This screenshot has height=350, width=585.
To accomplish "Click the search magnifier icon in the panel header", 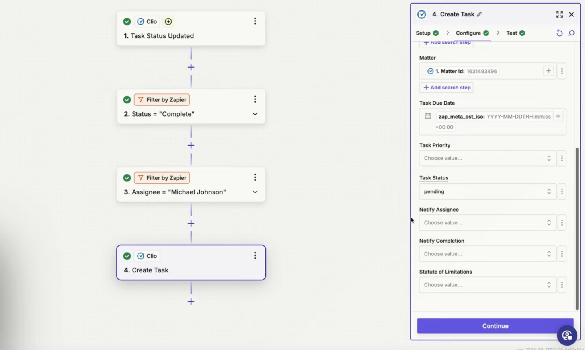I will click(571, 33).
